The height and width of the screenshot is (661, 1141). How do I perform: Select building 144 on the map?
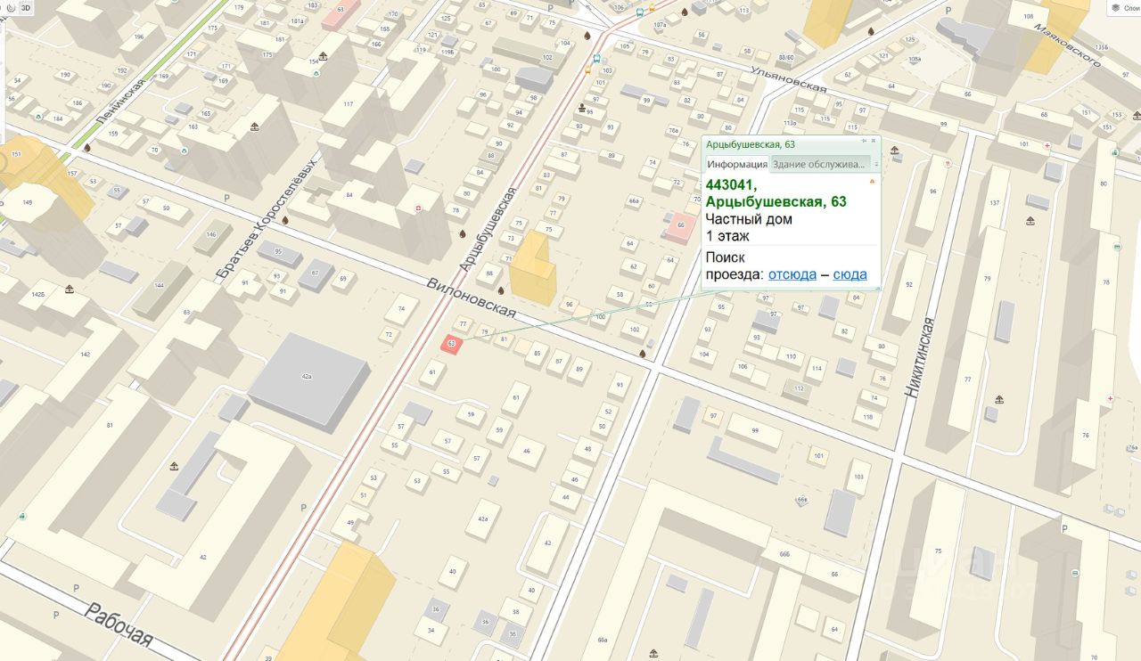click(x=160, y=290)
